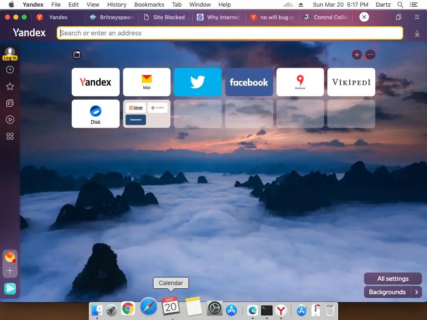This screenshot has width=427, height=320.
Task: Click the Yandex logo beside address bar
Action: (x=29, y=32)
